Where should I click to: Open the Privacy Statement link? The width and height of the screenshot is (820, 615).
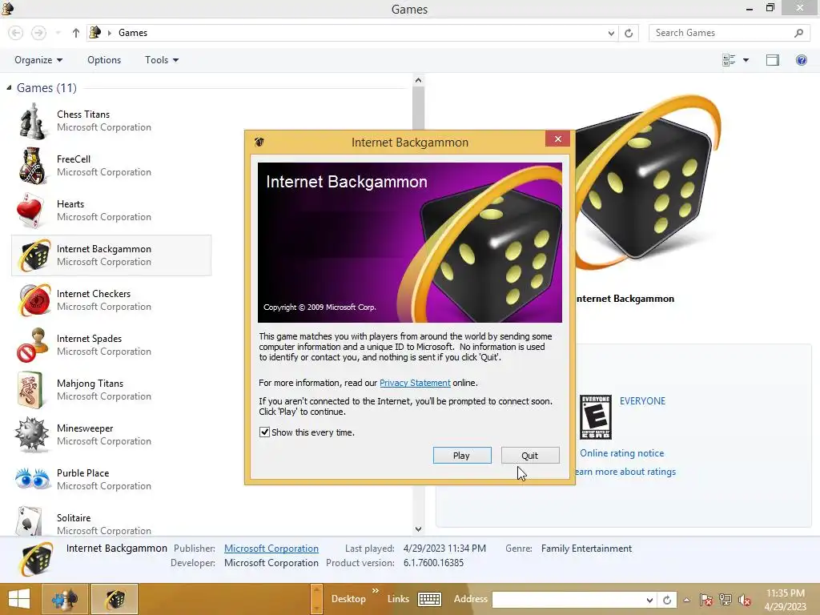[415, 383]
